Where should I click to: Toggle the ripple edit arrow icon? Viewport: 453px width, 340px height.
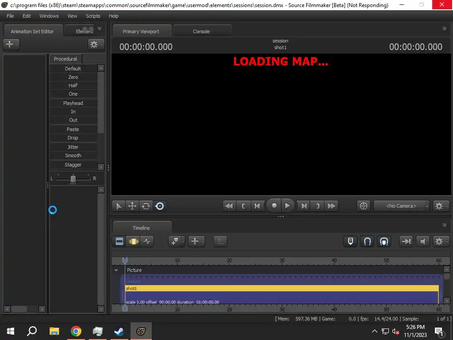(x=406, y=241)
